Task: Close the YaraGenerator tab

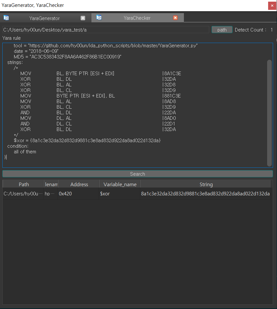Action: tap(83, 18)
